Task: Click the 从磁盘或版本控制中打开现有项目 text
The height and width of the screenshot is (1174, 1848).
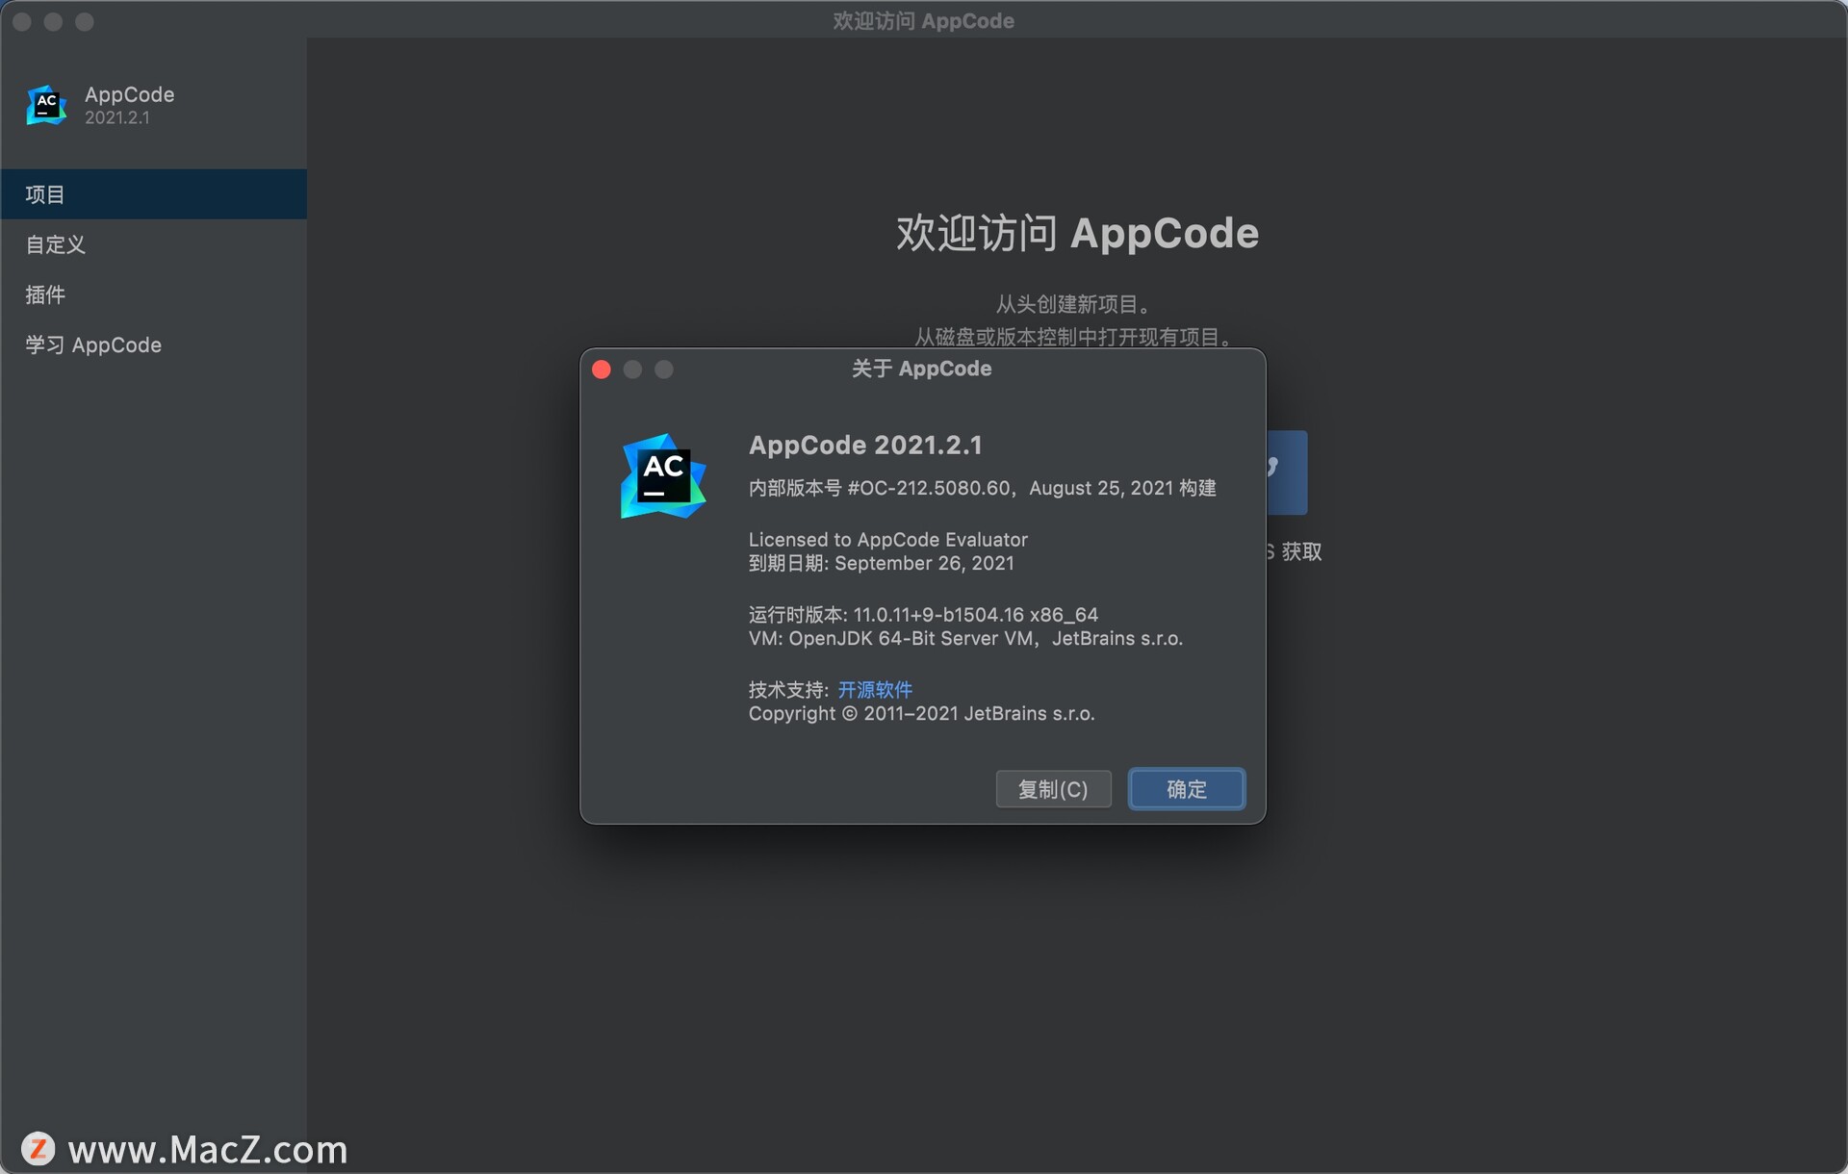Action: click(1073, 337)
